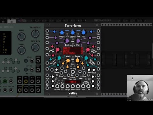Toggle the Trig button
Screen dimensions: 153x115
[74, 66]
